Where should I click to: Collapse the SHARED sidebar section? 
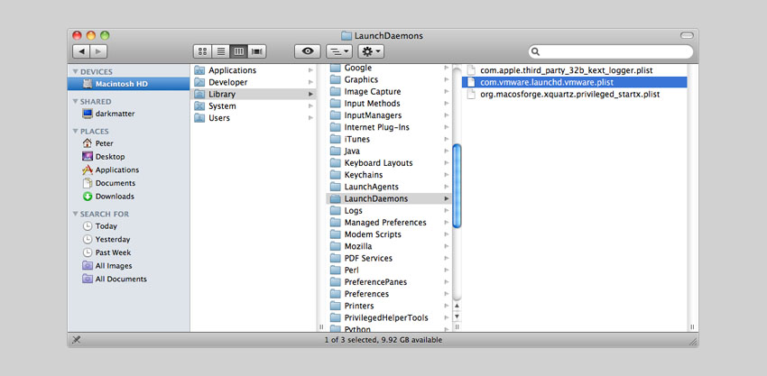pyautogui.click(x=76, y=102)
